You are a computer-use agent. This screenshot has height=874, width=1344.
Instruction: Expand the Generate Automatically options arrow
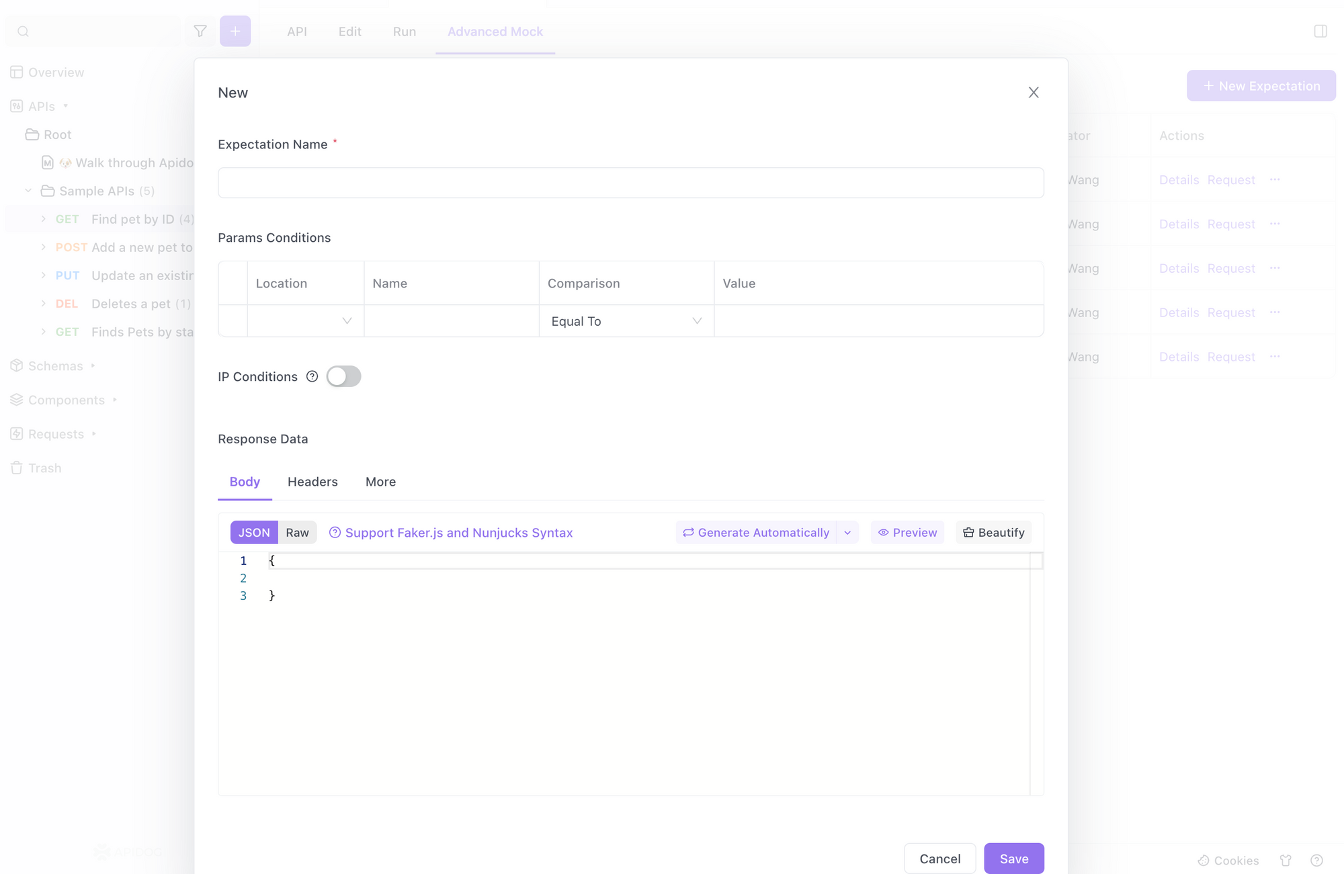click(847, 532)
